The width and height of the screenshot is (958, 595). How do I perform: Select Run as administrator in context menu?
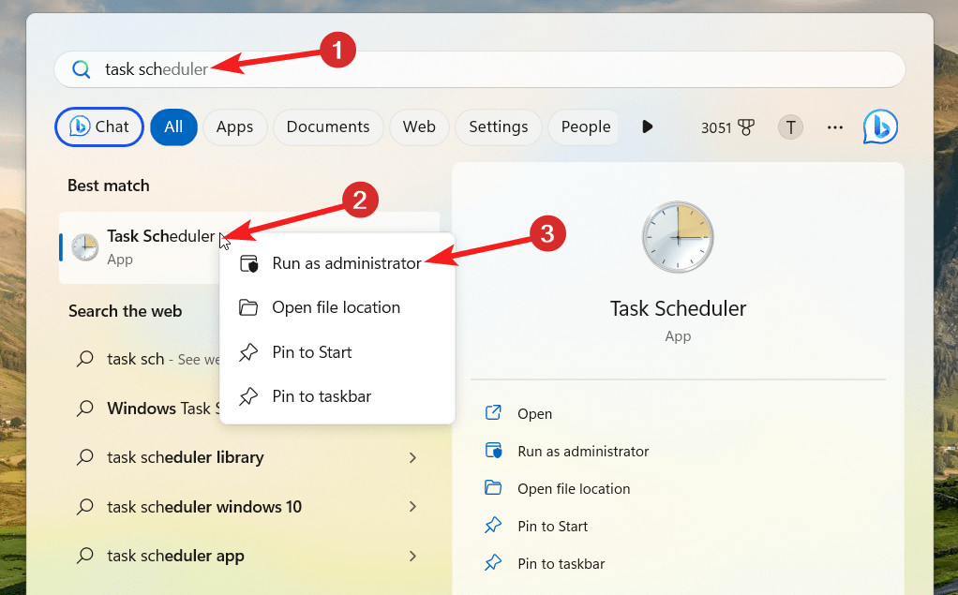pyautogui.click(x=346, y=263)
